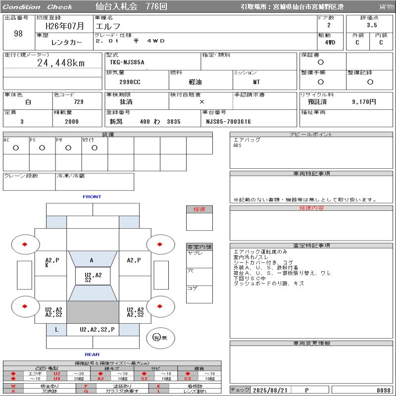Click the recycle fee '9,170円'
This screenshot has width=396, height=396.
[x=364, y=102]
